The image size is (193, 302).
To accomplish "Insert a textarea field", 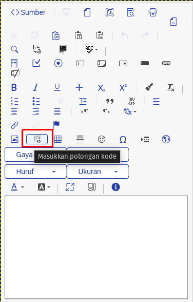I will coord(102,63).
